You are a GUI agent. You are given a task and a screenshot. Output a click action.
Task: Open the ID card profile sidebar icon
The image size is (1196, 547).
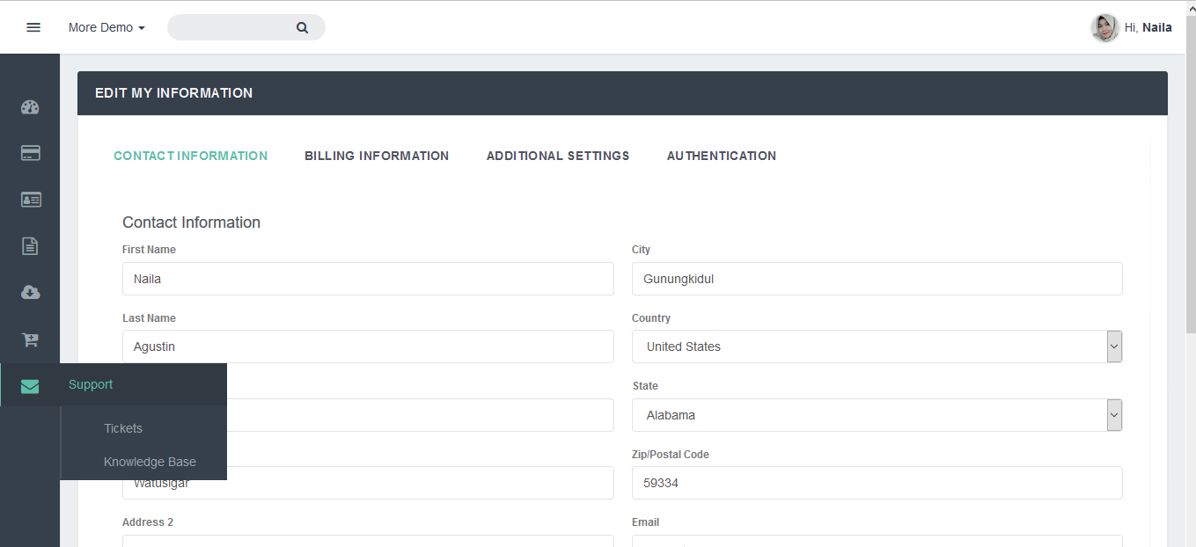pyautogui.click(x=30, y=200)
